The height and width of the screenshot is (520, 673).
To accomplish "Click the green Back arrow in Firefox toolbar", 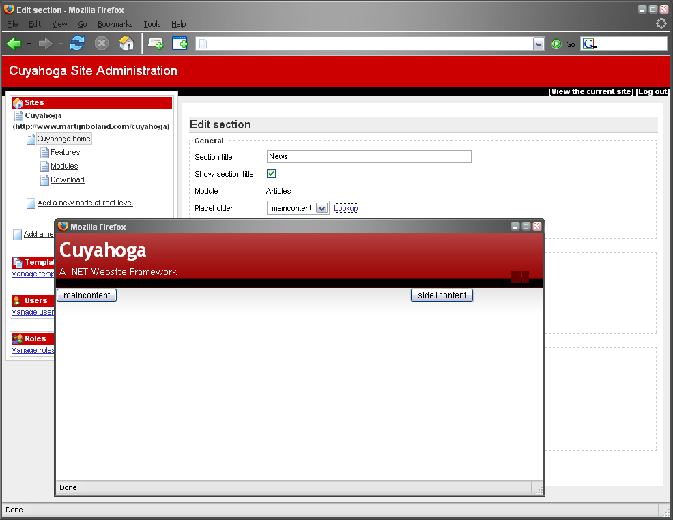I will click(x=14, y=44).
